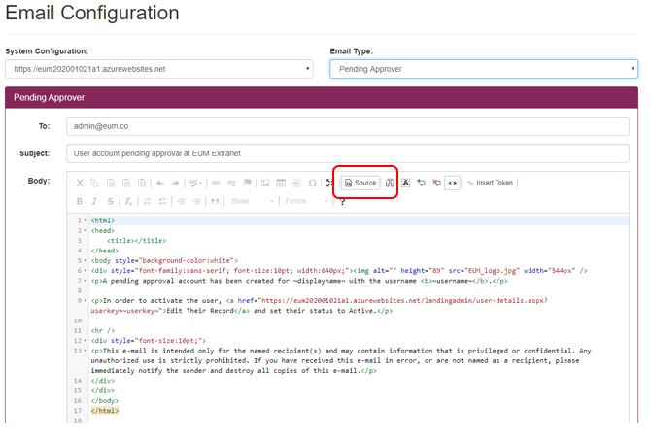
Task: Click the Anchor flag icon
Action: 247,183
